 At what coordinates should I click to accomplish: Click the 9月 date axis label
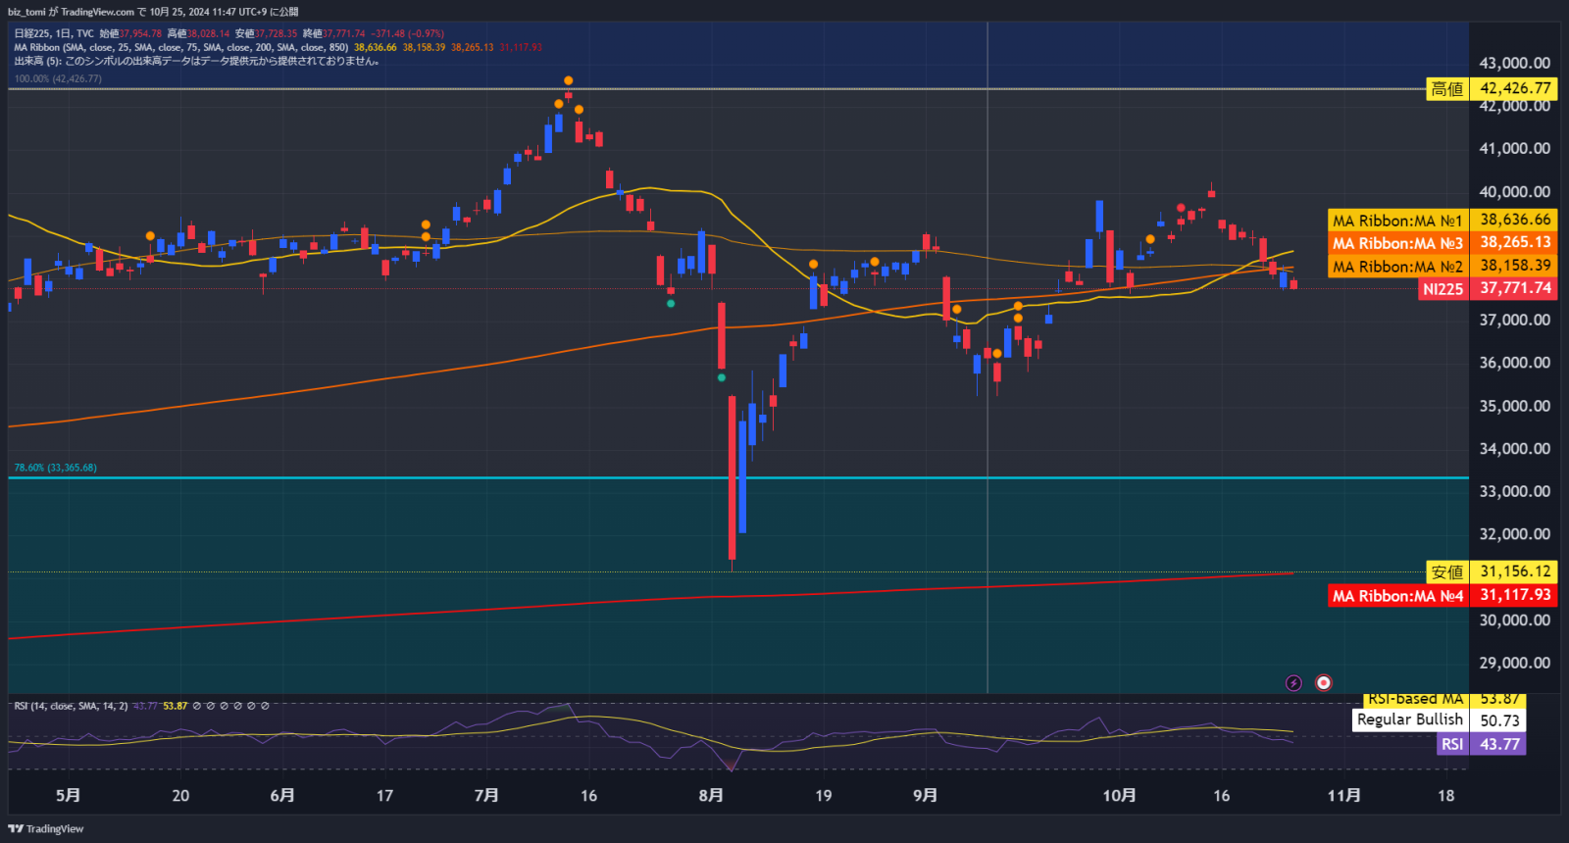coord(925,795)
